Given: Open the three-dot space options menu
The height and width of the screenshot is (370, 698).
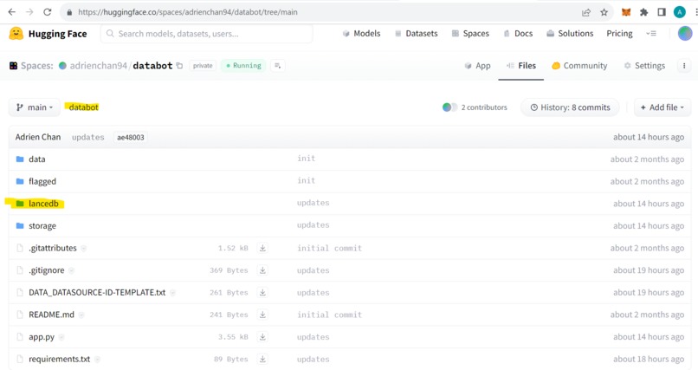Looking at the screenshot, I should [x=684, y=66].
